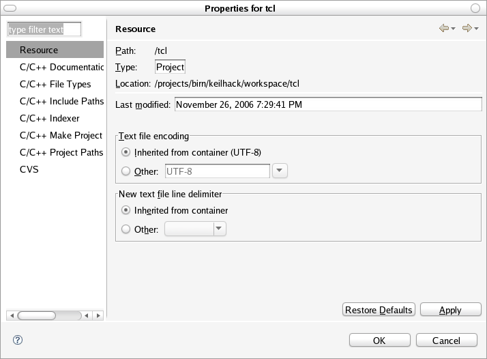This screenshot has width=487, height=359.
Task: Select encoding Inherited from container (UTF-8)
Action: (126, 152)
